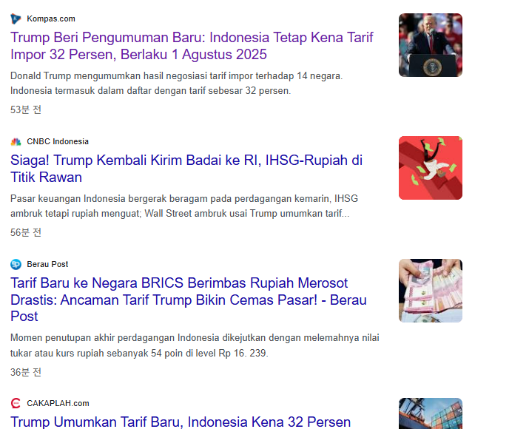Open the 'Trump Umumkan Tarif Baru' CAKAPLAH headline
Screen dimensions: 529x429
[181, 422]
